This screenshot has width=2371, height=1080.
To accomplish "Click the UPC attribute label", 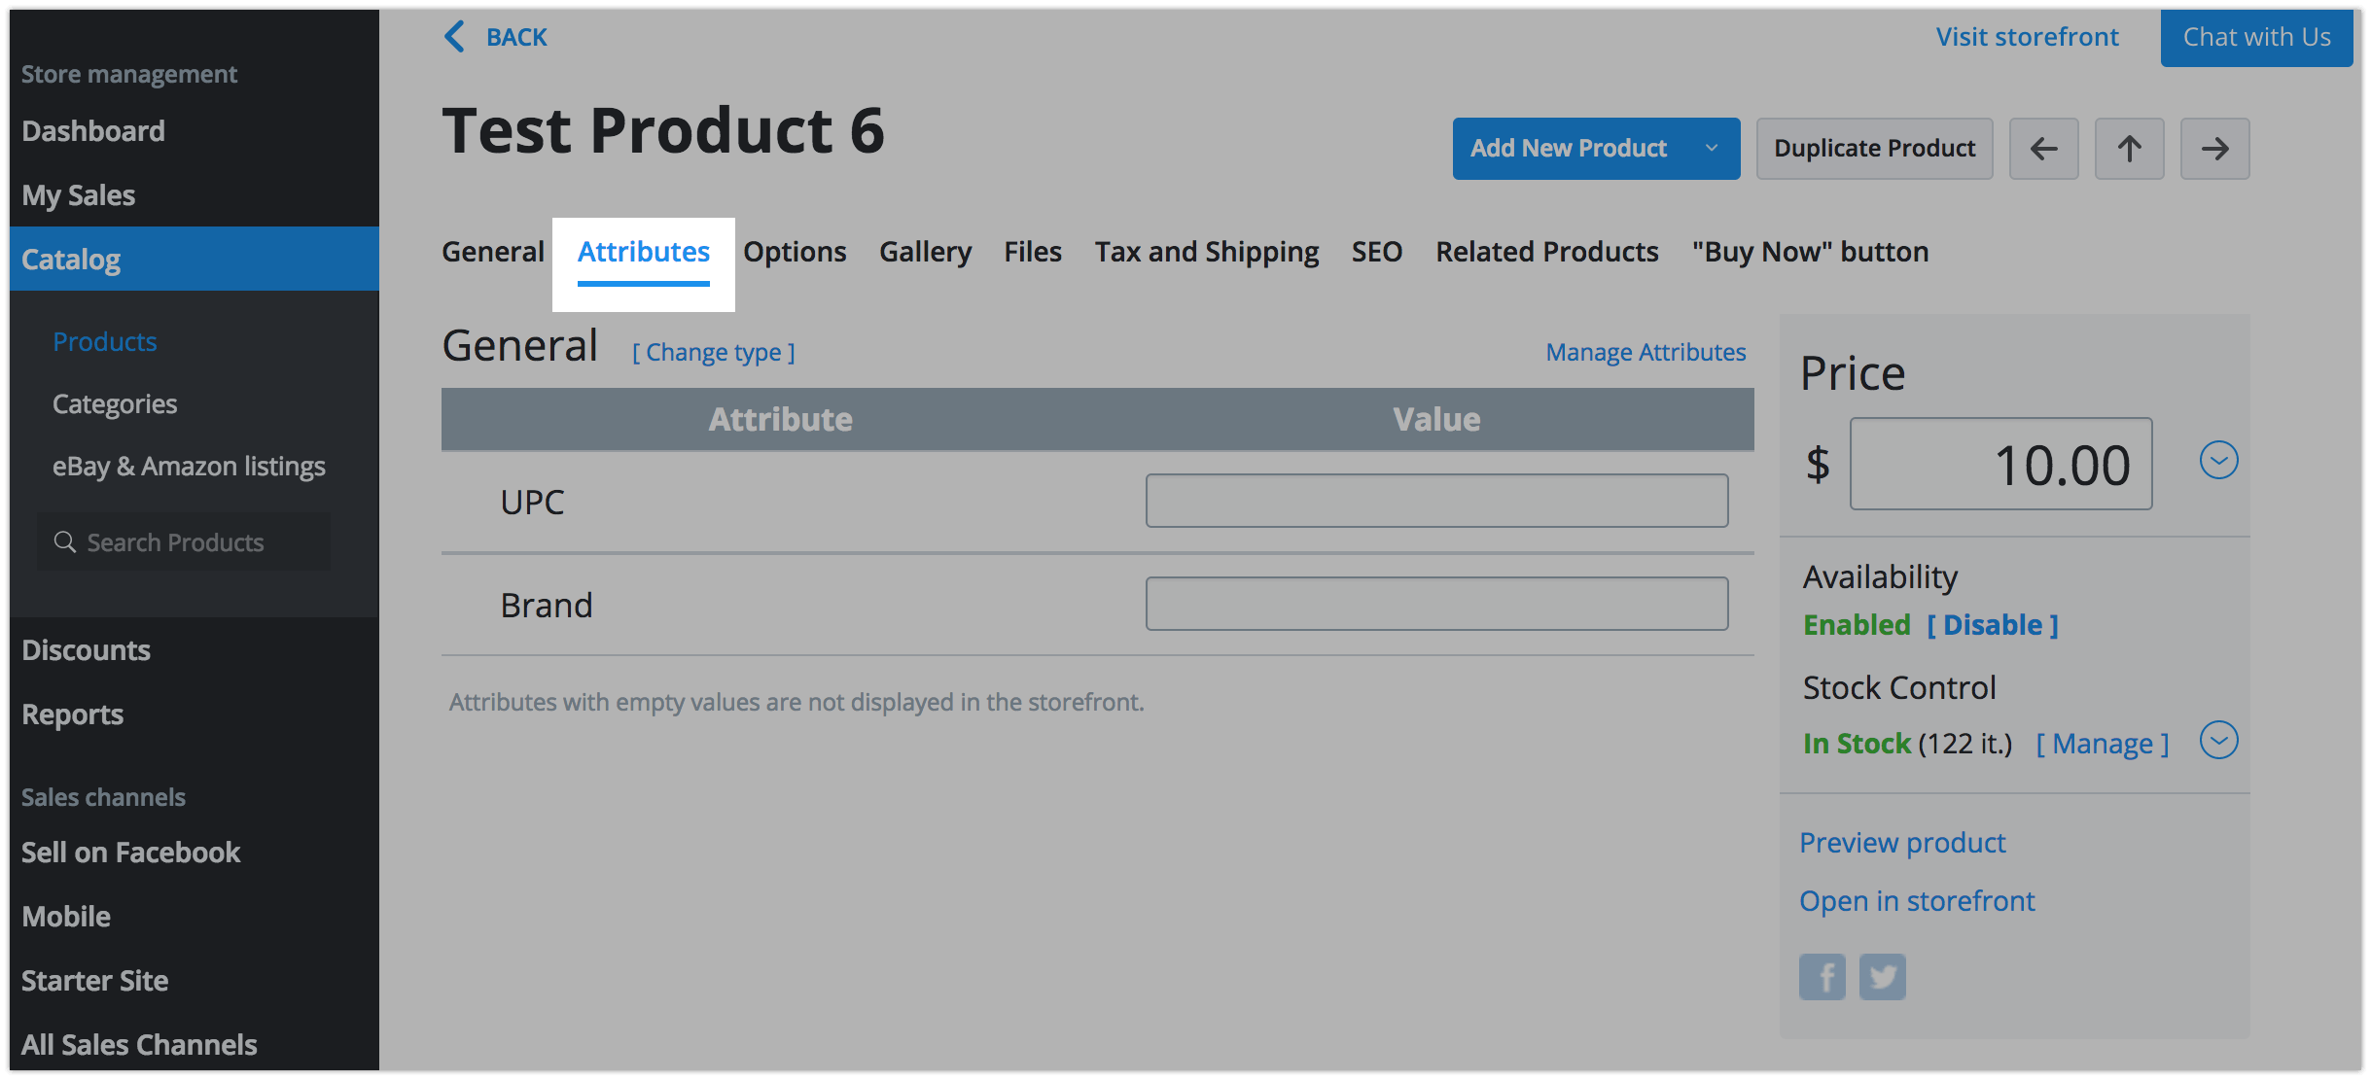I will [532, 502].
